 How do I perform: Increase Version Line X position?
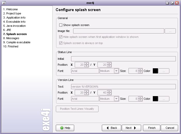click(x=86, y=91)
